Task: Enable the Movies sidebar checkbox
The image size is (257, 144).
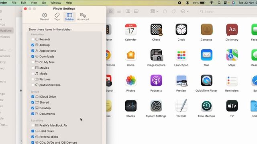Action: pos(33,68)
